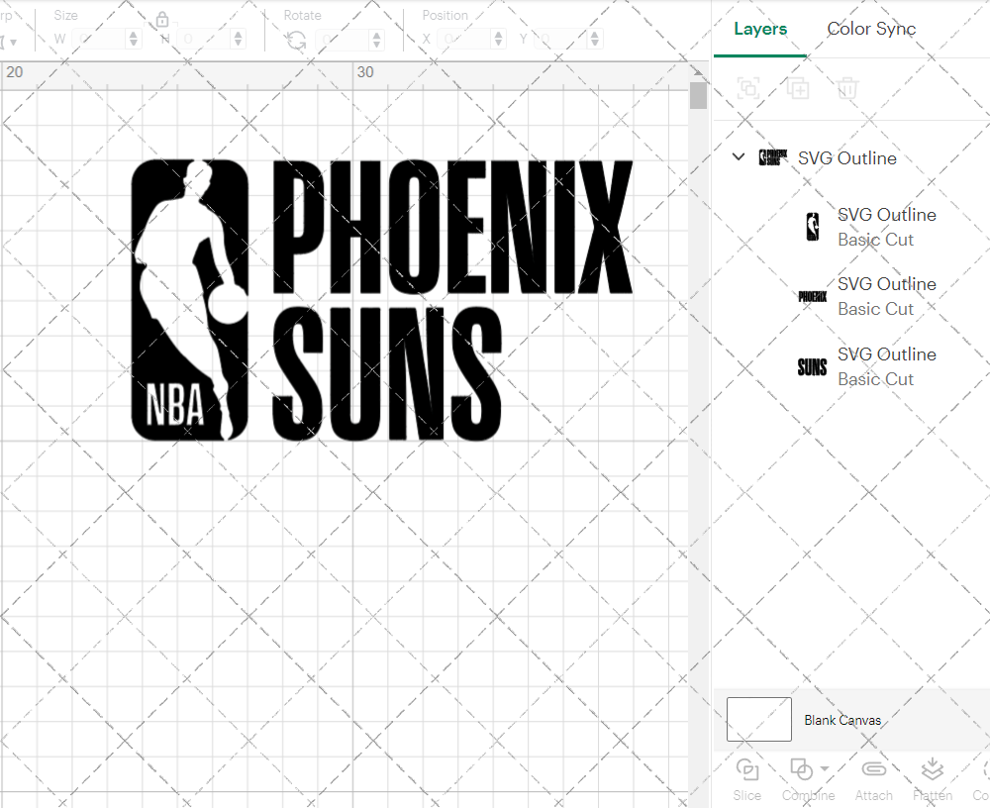Click the Basic Cut label under PHOENIX layer
Image resolution: width=990 pixels, height=808 pixels.
click(875, 310)
